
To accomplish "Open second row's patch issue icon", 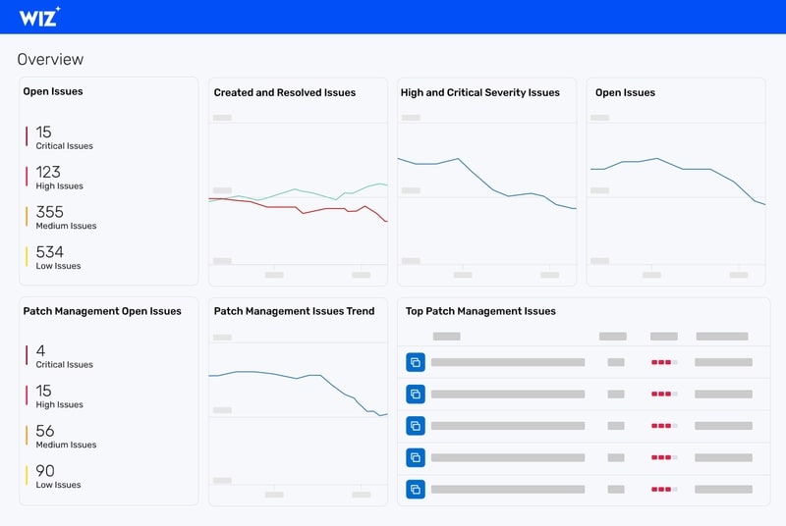I will tap(416, 394).
